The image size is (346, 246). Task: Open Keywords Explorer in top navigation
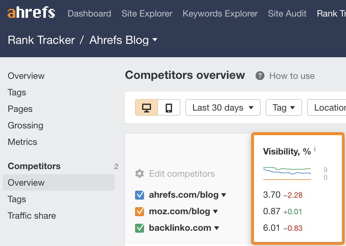220,14
